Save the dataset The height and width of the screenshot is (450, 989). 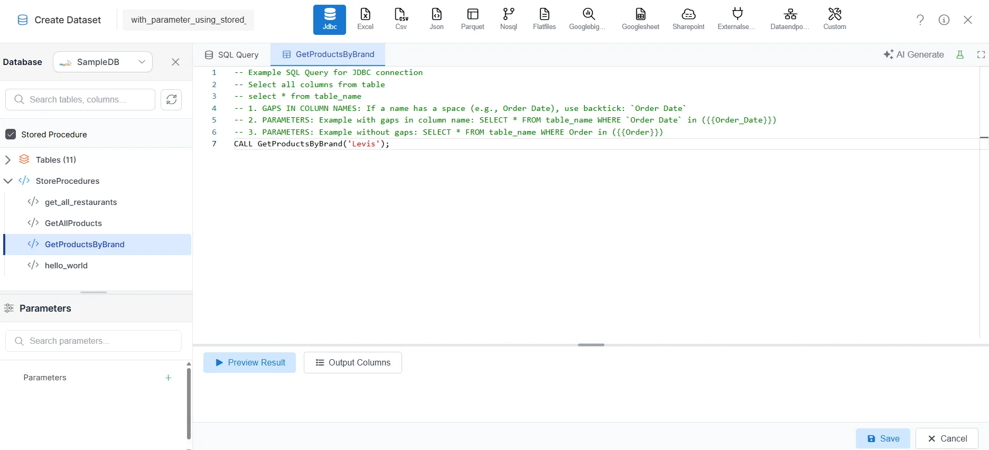click(883, 438)
